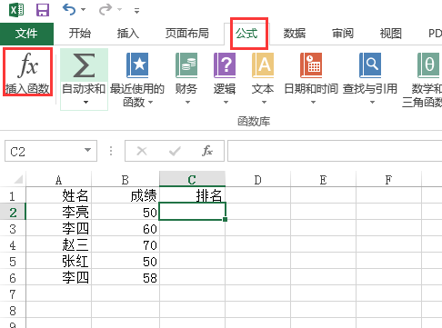This screenshot has height=328, width=442.
Task: Open the 文本 functions menu
Action: pos(263,79)
